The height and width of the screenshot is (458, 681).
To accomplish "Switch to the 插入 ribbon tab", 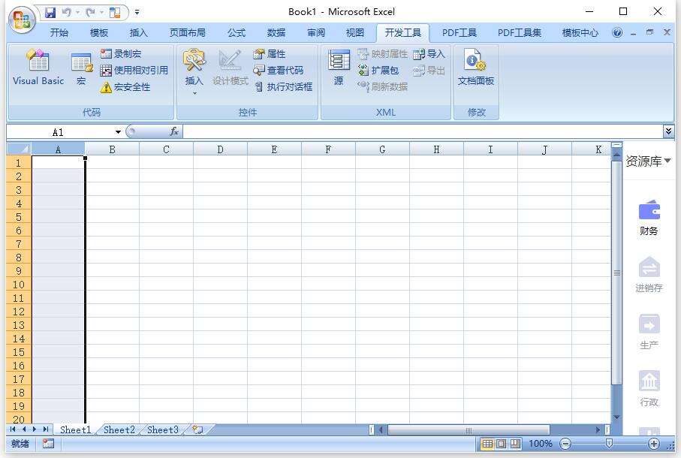I will [x=139, y=33].
